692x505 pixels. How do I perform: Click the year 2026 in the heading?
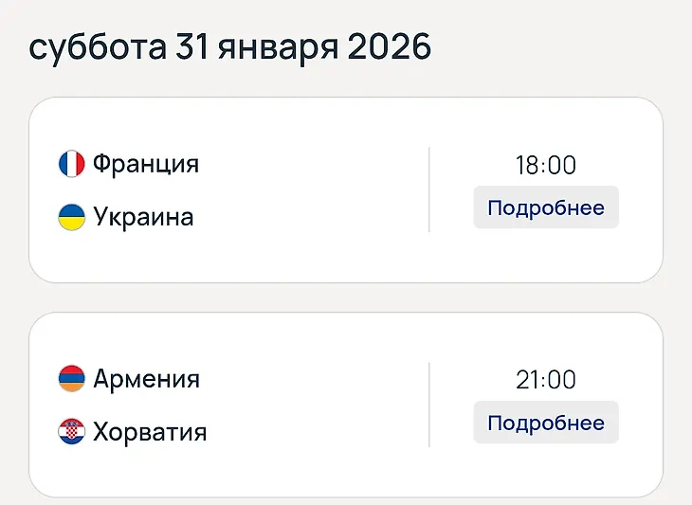click(390, 46)
